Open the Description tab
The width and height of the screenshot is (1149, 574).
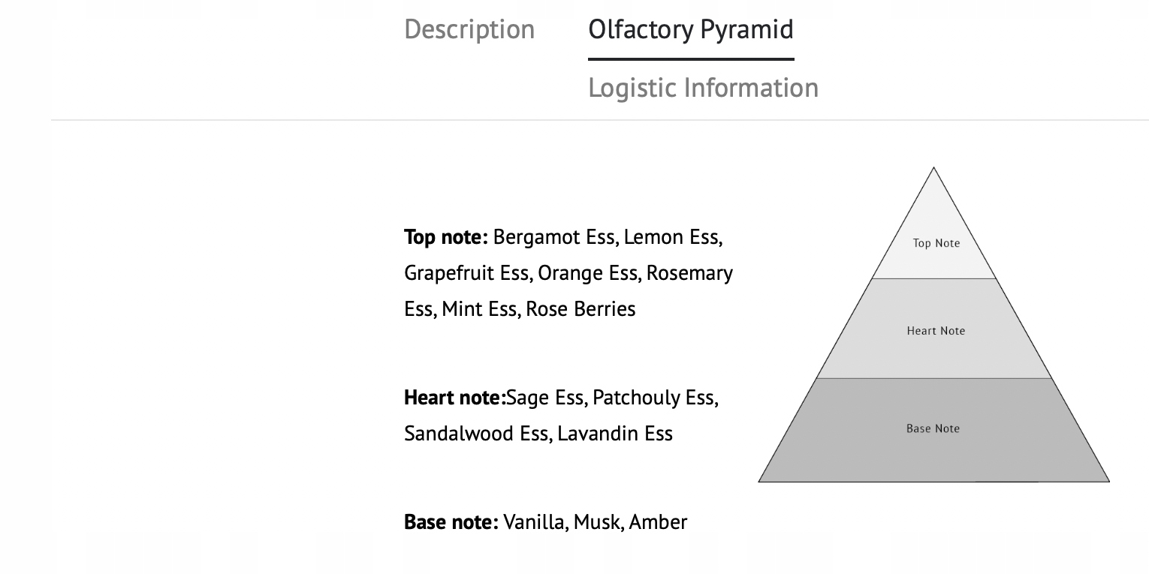[469, 30]
